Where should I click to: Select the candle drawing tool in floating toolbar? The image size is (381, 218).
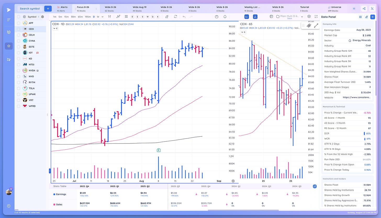pyautogui.click(x=309, y=26)
